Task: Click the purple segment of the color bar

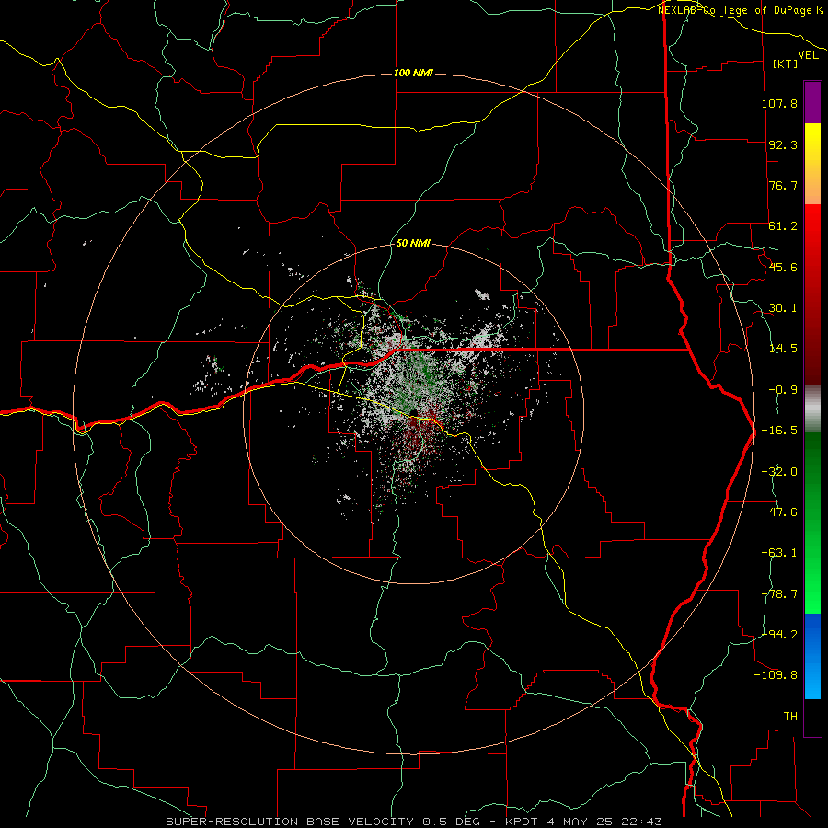Action: point(812,103)
